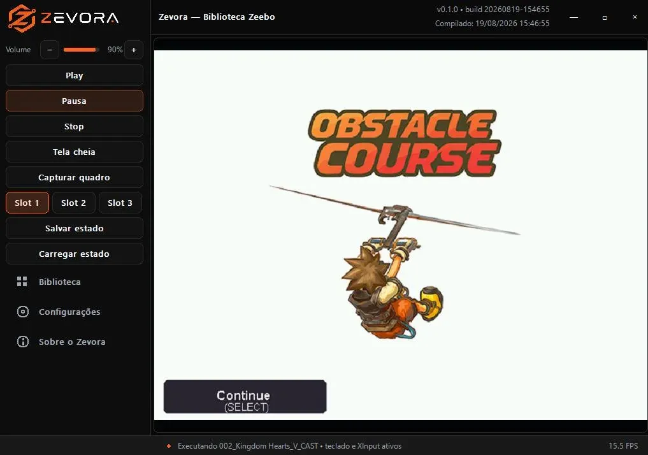The width and height of the screenshot is (648, 455).
Task: Close the Zevora window
Action: [x=635, y=17]
